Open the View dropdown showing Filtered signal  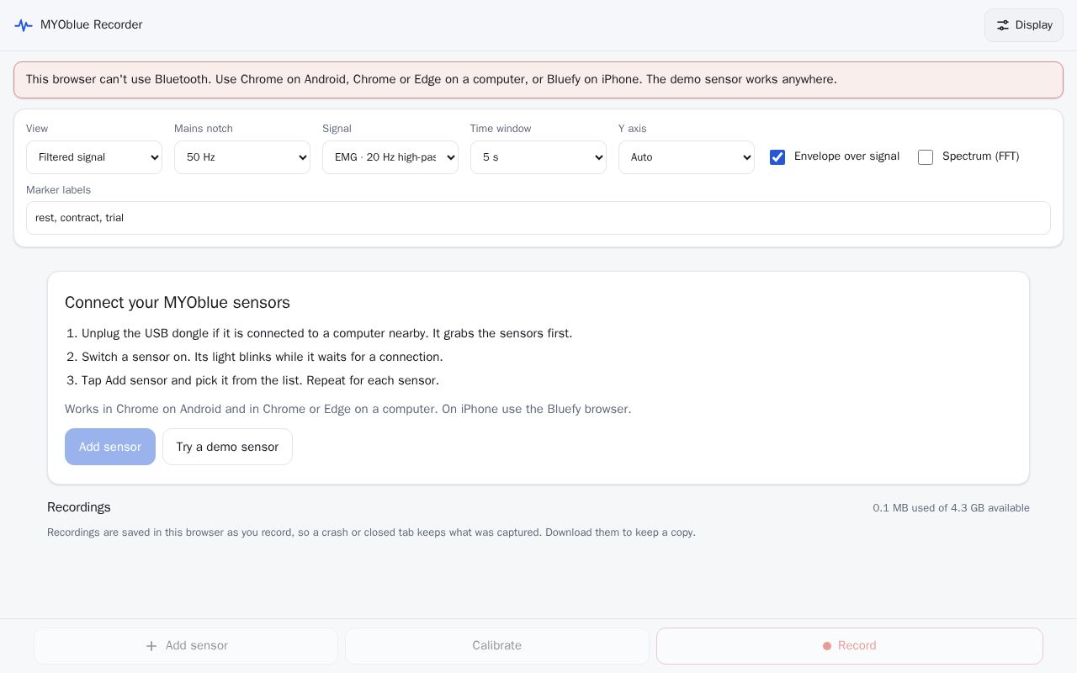94,157
